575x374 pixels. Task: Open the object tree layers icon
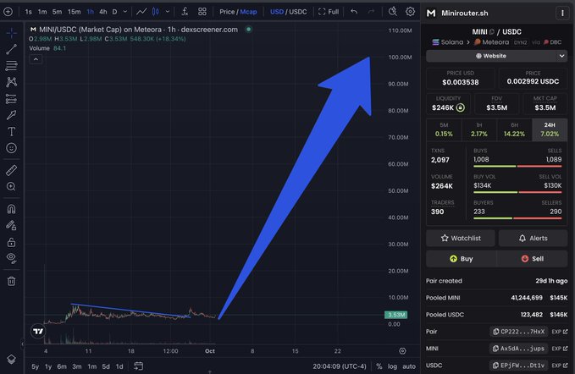click(11, 360)
